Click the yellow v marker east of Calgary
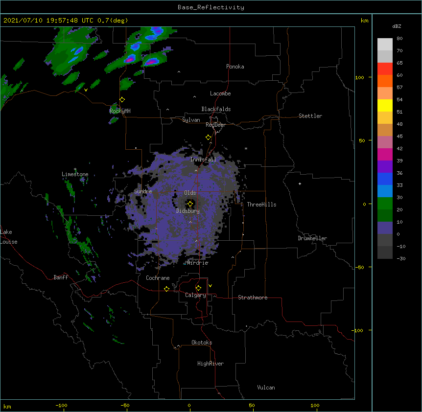Viewport: 422px width, 412px height. pos(210,286)
